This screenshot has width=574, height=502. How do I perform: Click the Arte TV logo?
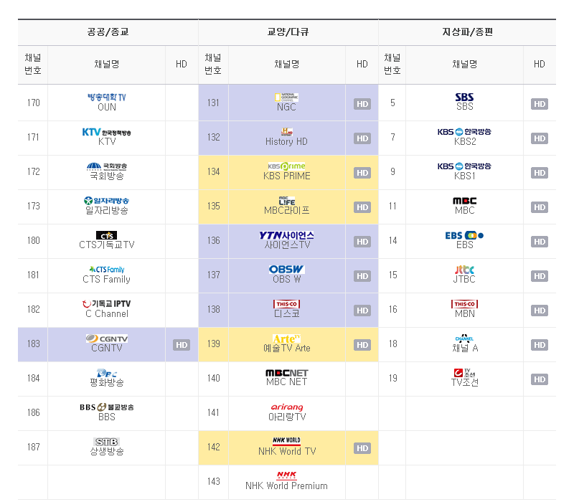pos(286,338)
